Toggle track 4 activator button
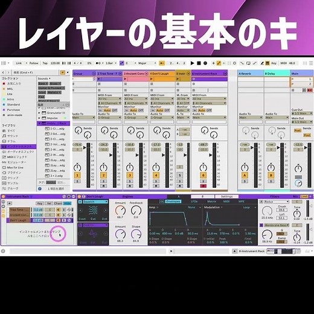This screenshot has height=314, width=314. click(156, 175)
